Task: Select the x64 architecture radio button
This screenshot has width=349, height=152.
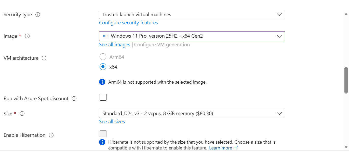Action: click(x=103, y=67)
